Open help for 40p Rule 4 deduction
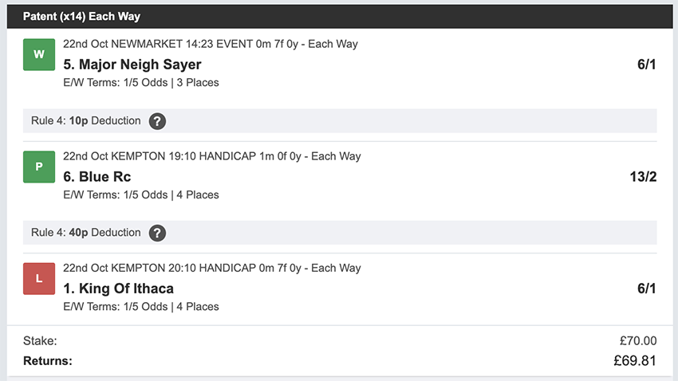 pyautogui.click(x=158, y=233)
